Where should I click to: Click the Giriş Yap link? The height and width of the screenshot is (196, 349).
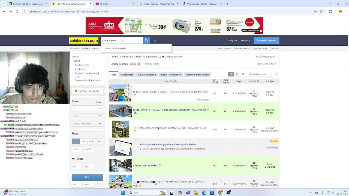coord(233,41)
